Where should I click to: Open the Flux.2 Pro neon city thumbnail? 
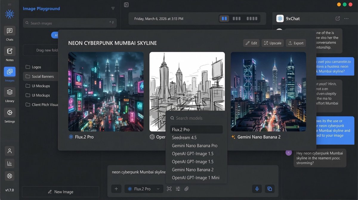coord(106,92)
